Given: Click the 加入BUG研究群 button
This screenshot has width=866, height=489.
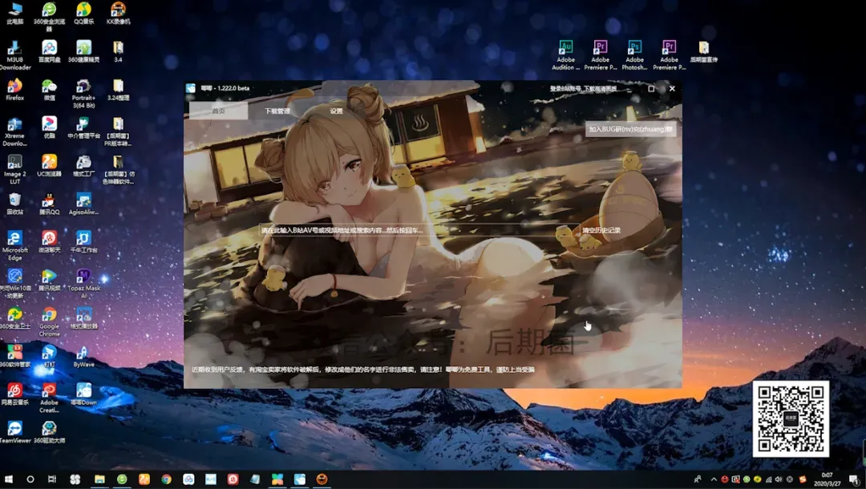Looking at the screenshot, I should pos(630,129).
